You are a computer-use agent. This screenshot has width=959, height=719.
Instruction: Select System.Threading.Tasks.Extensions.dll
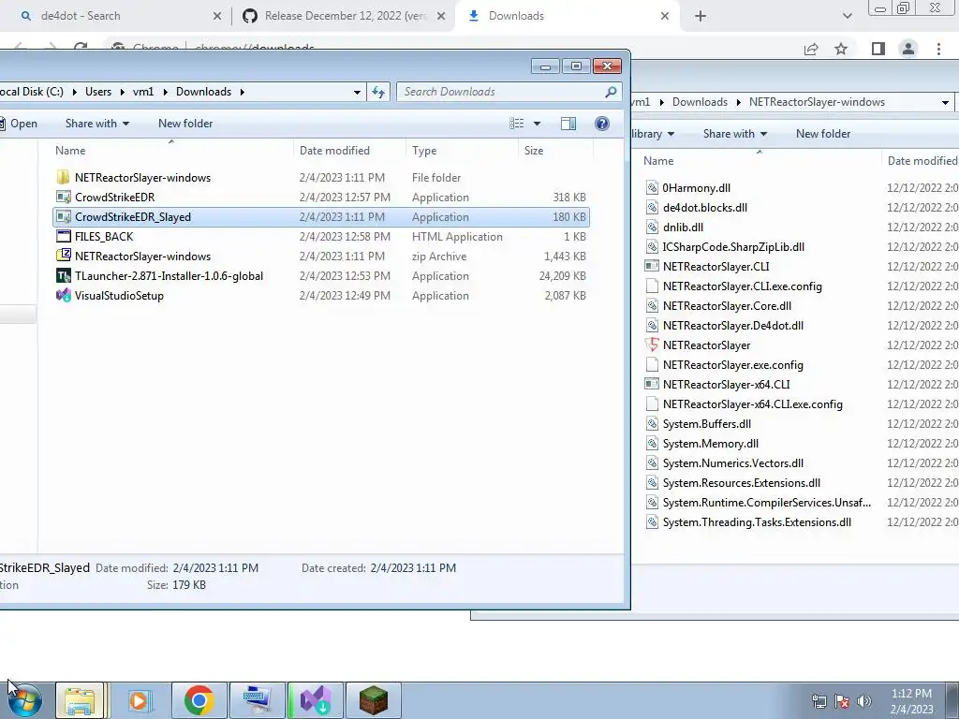[757, 522]
